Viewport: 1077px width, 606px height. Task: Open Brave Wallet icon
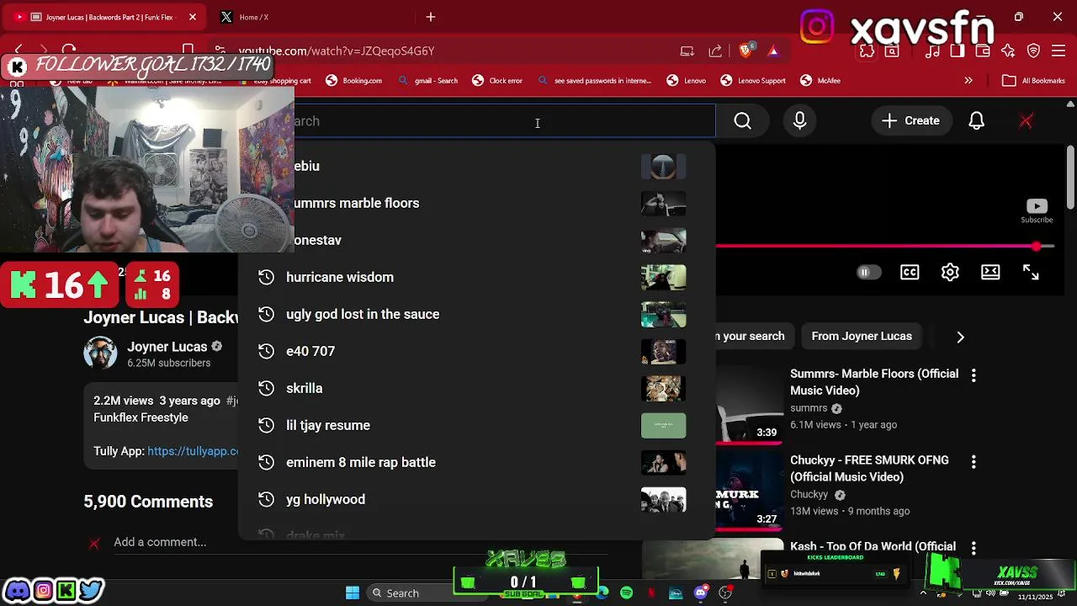[983, 51]
